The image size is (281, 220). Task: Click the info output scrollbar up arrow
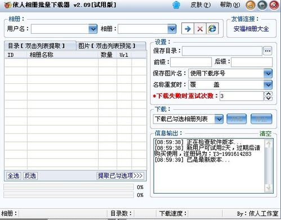pyautogui.click(x=269, y=144)
